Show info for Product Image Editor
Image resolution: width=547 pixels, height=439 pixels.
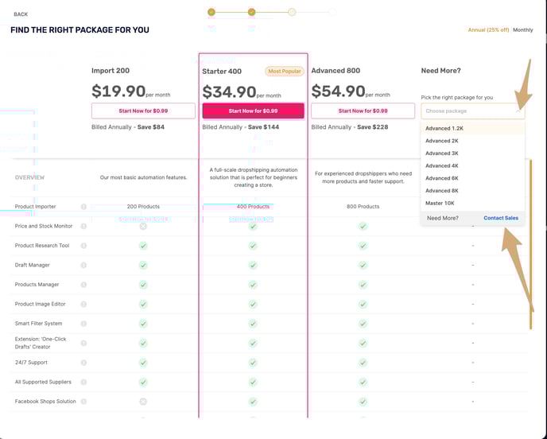(x=83, y=304)
